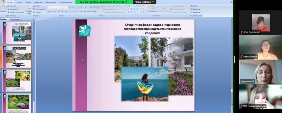The image size is (282, 113).
Task: Expand the Layout (Макет) dropdown
Action: tap(41, 6)
